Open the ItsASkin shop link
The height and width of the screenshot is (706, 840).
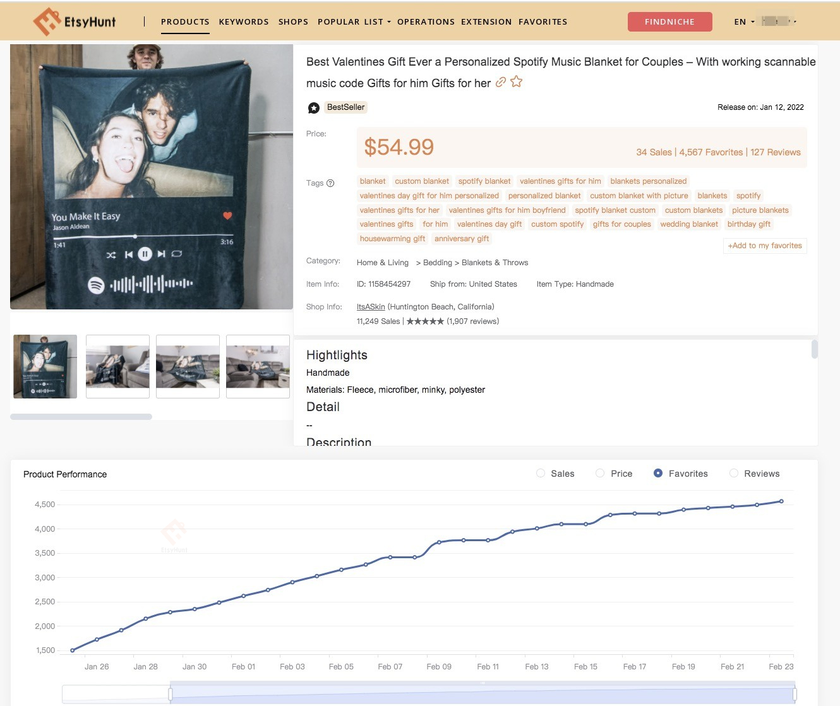click(371, 306)
